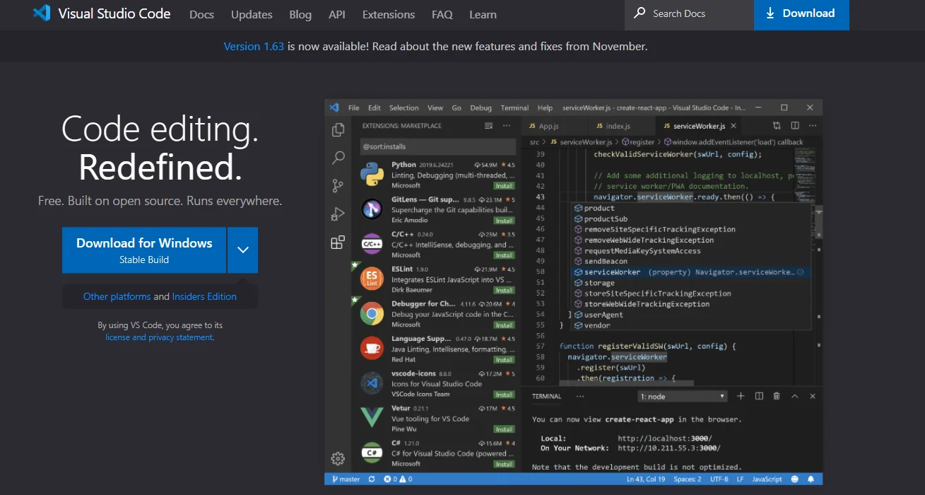This screenshot has height=495, width=925.
Task: Click the blue Download button in header
Action: [801, 13]
